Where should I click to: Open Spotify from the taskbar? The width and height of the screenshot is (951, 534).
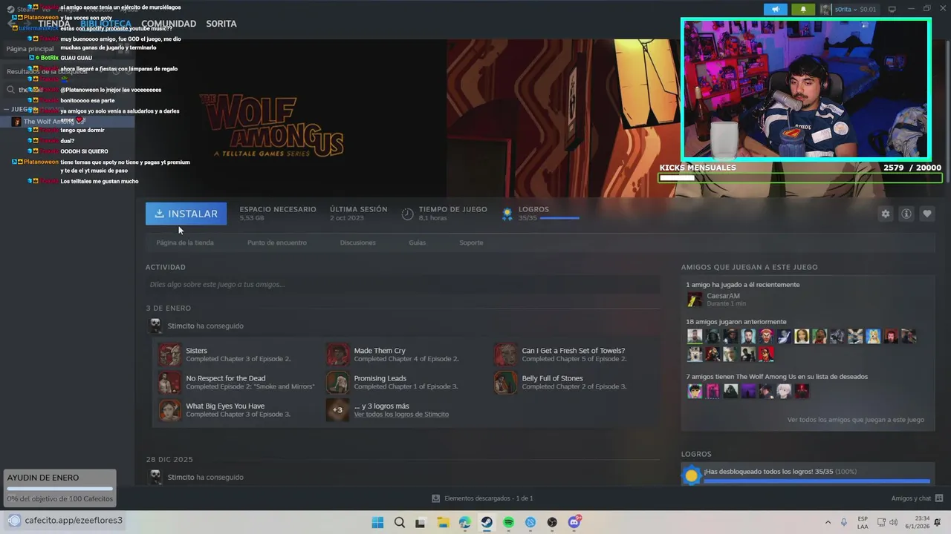[509, 522]
